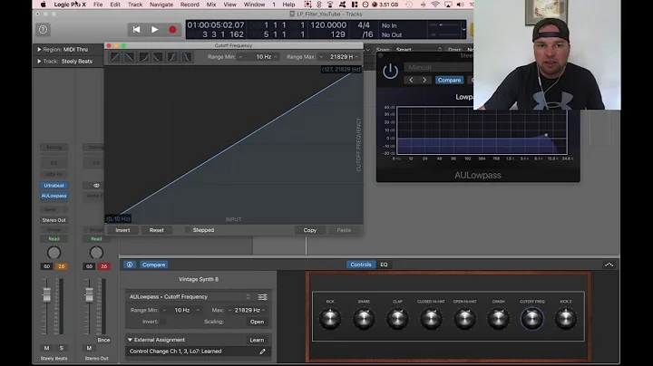This screenshot has height=366, width=653.
Task: Decrease Range Max in Cutoff Frequency window
Action: tap(321, 57)
